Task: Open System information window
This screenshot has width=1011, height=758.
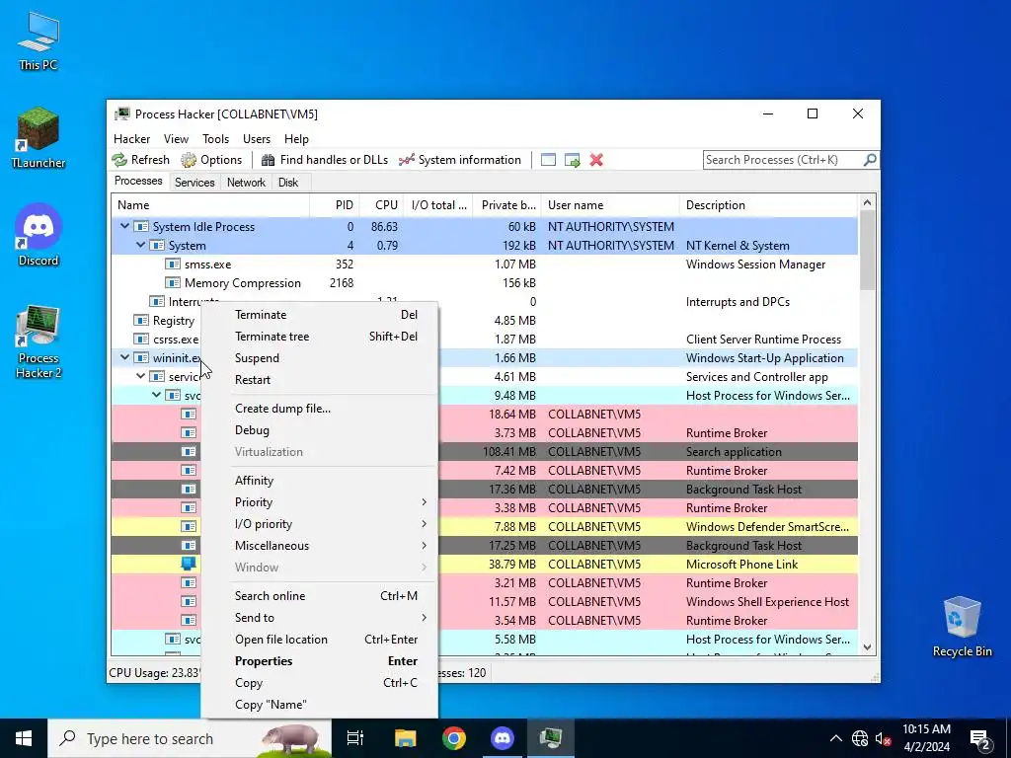Action: coord(460,160)
